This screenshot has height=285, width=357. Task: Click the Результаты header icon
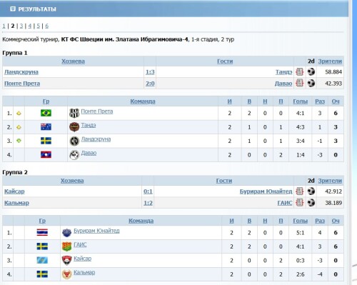[13, 9]
